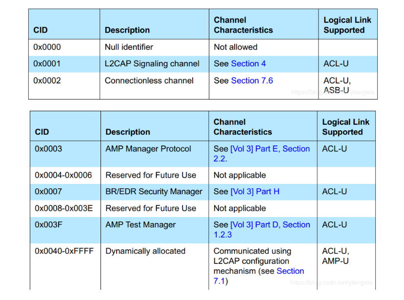The height and width of the screenshot is (300, 404).
Task: Select the 0x0007 CID cell
Action: point(48,192)
